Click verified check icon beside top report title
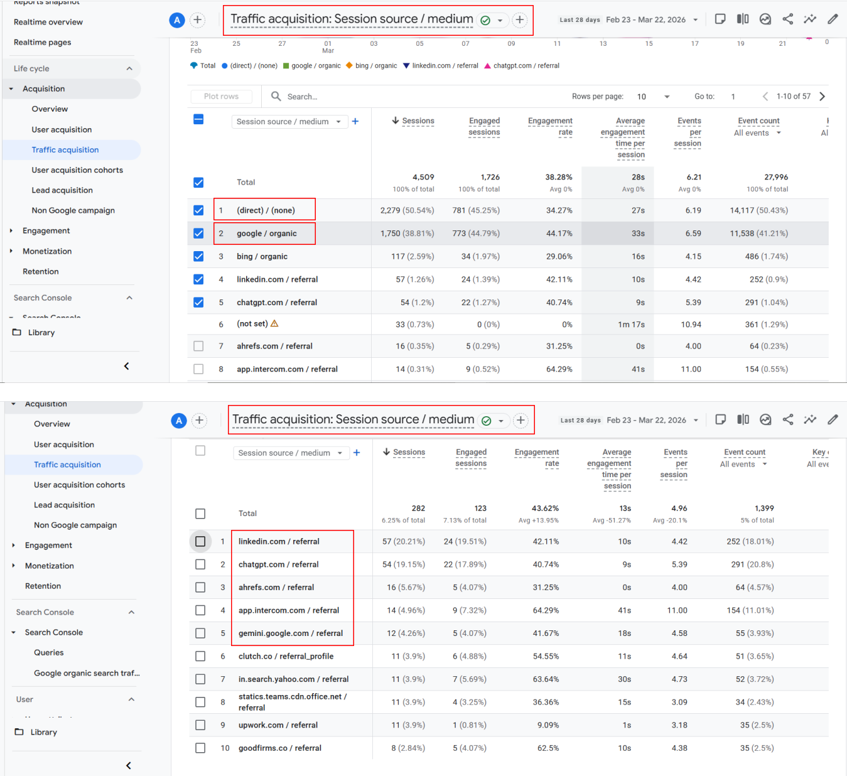Screen dimensions: 847x776 485,20
